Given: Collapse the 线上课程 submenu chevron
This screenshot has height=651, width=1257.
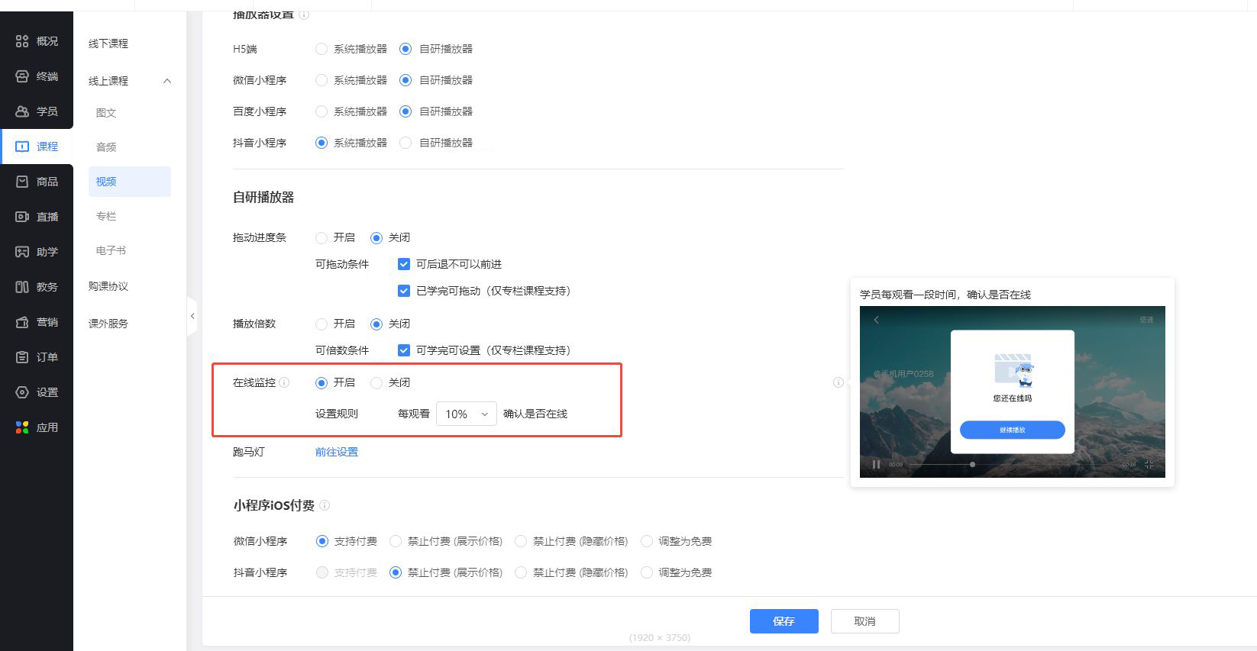Looking at the screenshot, I should [x=167, y=81].
